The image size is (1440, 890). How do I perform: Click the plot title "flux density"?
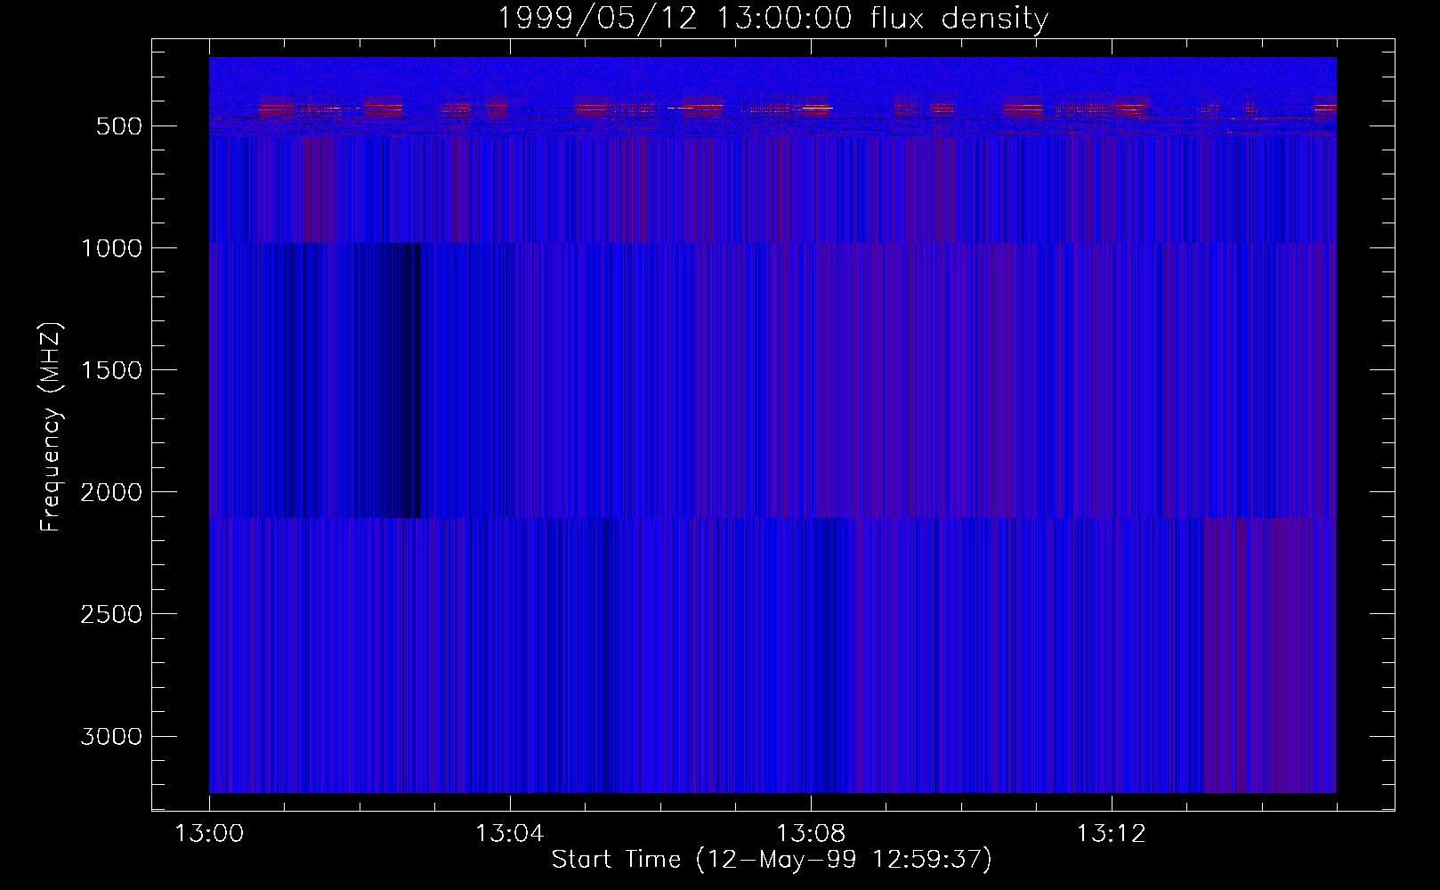[x=959, y=18]
